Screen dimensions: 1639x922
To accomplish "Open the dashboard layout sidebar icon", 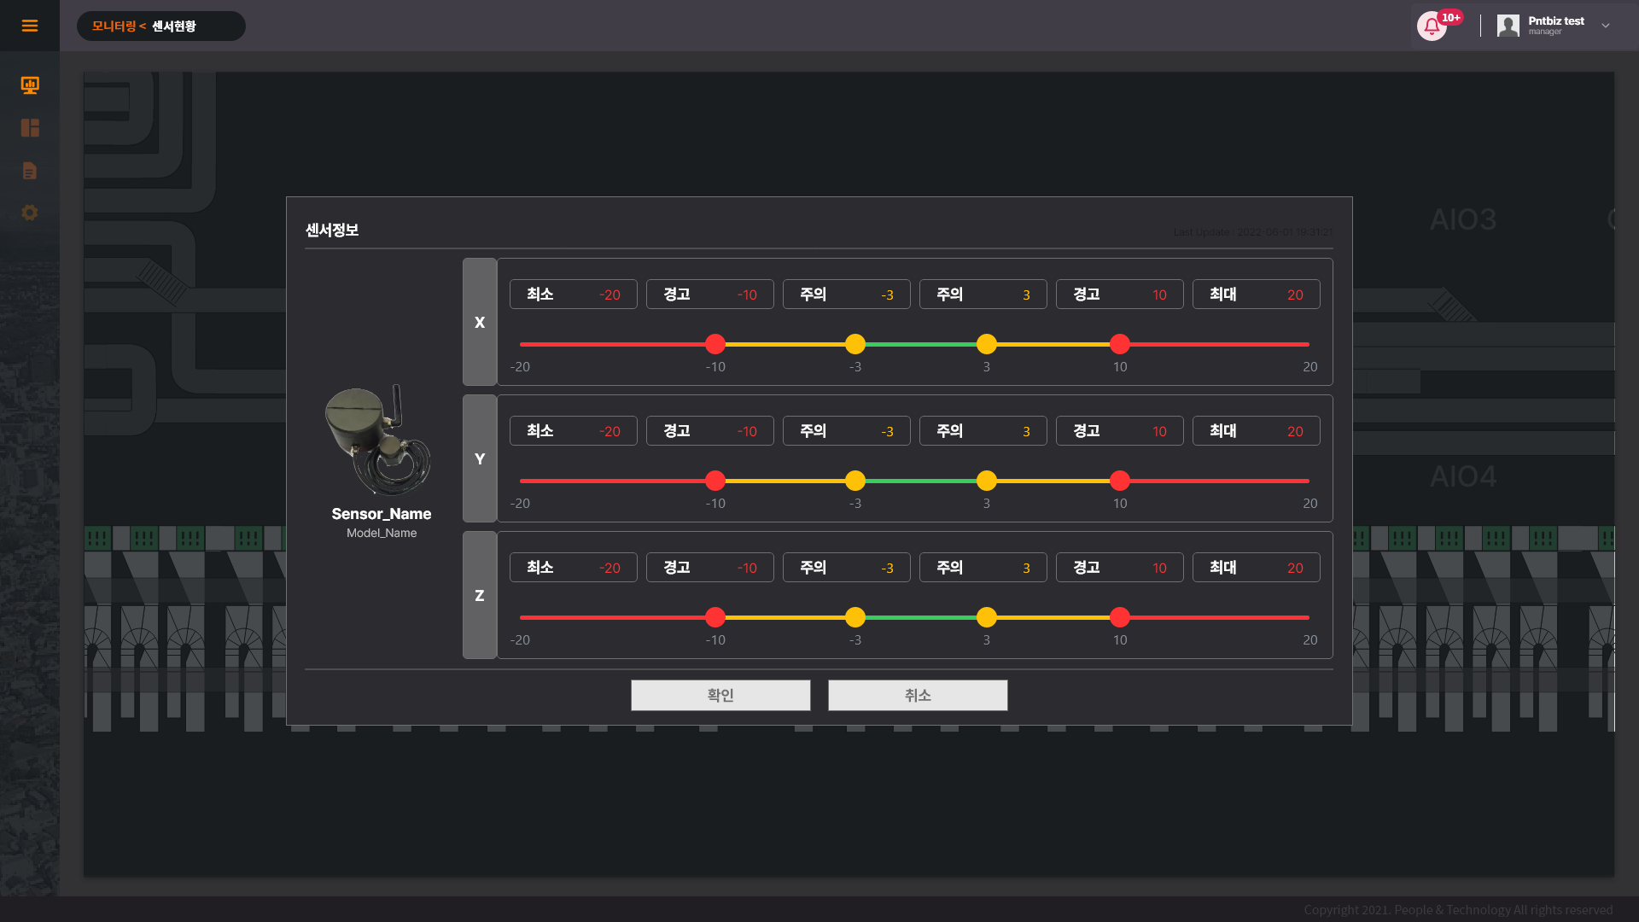I will pyautogui.click(x=30, y=128).
